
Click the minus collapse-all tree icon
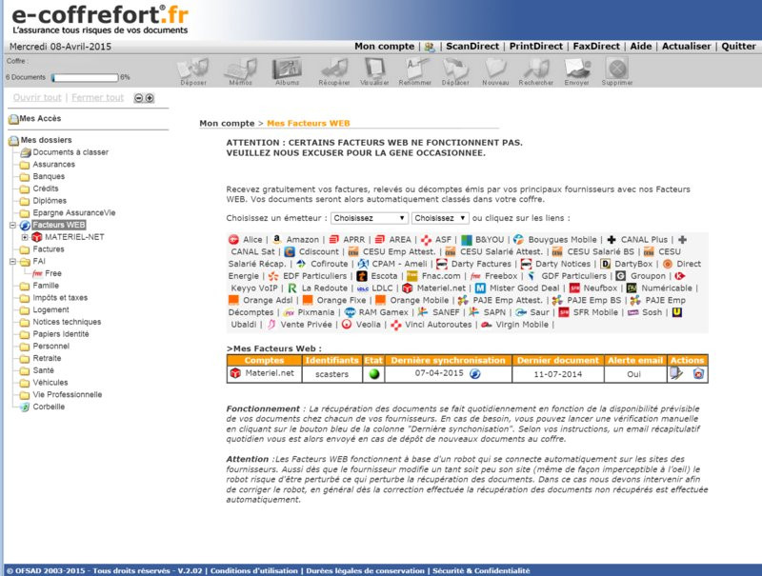[x=138, y=98]
